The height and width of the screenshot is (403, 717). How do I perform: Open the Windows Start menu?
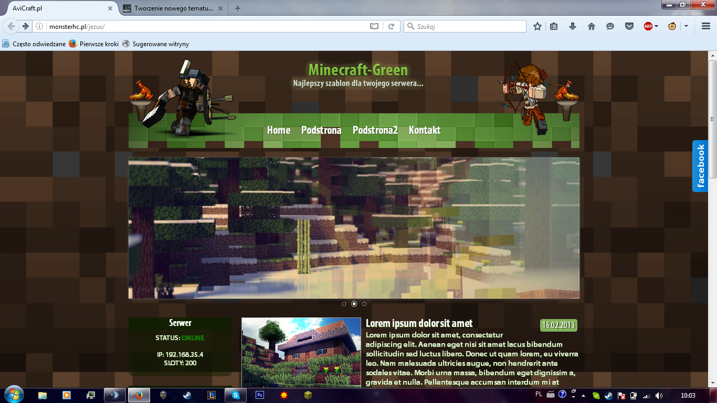[13, 394]
